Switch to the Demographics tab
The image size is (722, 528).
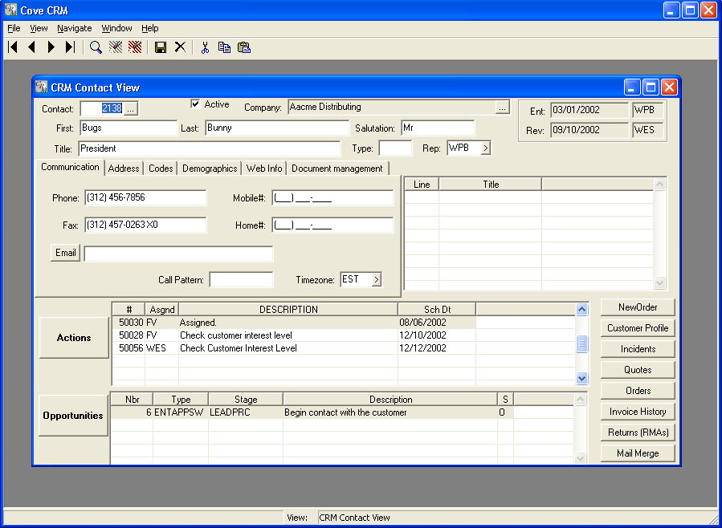(x=210, y=169)
